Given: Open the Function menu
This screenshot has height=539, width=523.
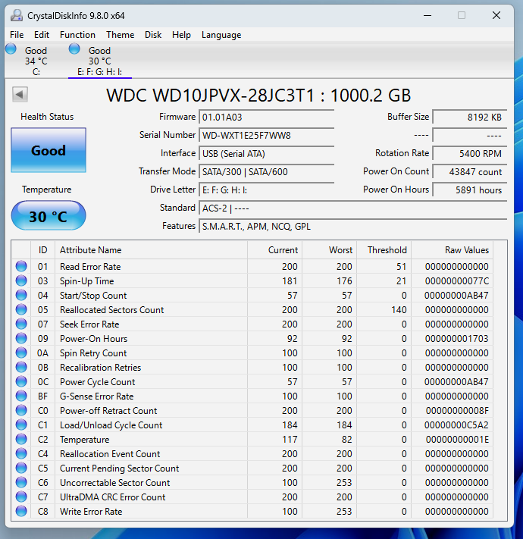Looking at the screenshot, I should coord(77,35).
